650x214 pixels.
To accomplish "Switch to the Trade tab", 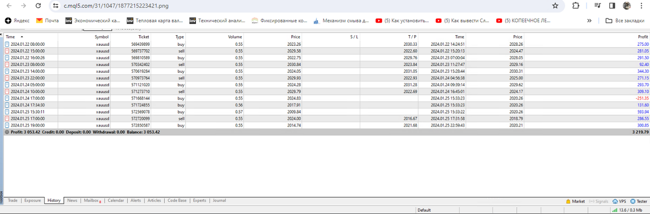I will coord(13,200).
